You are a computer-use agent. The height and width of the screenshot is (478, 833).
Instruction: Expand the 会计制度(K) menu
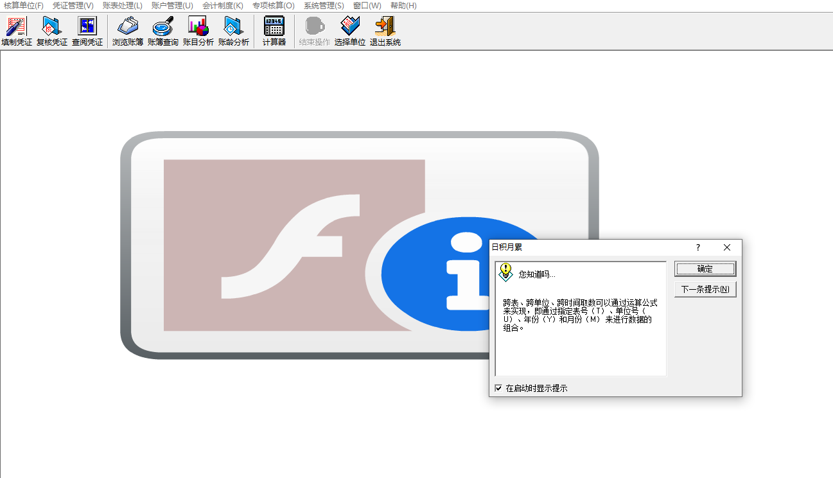[x=223, y=6]
